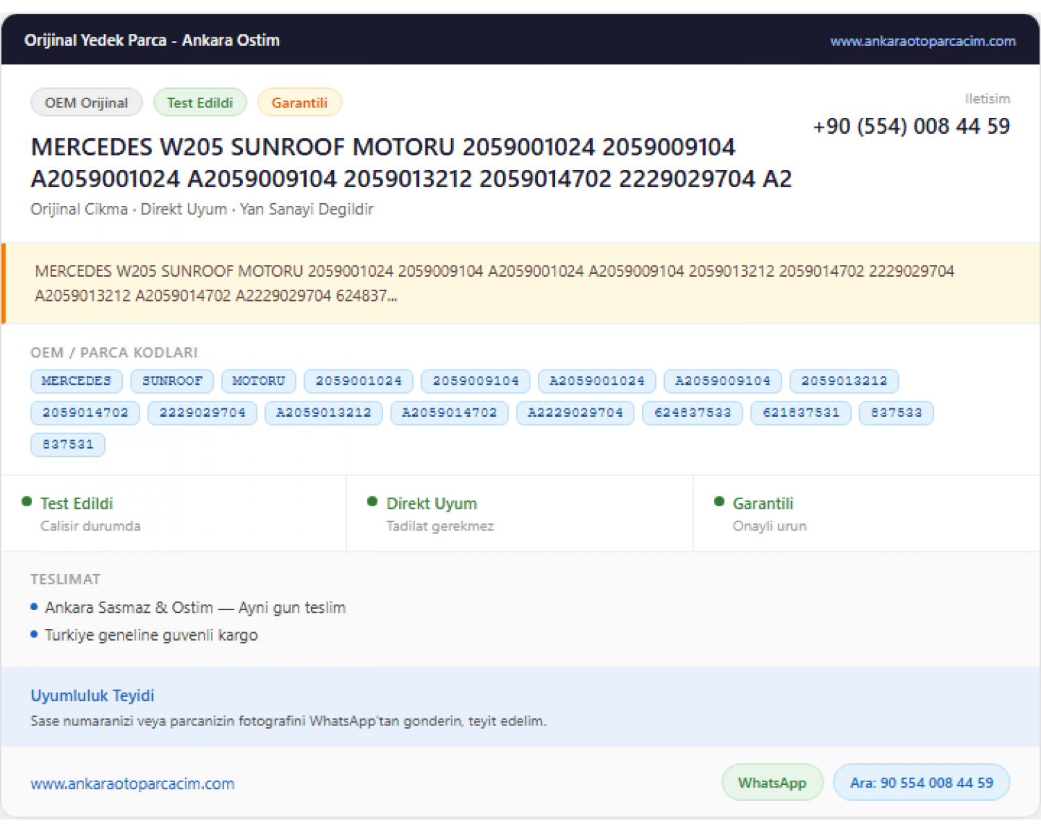The height and width of the screenshot is (832, 1041).
Task: Open the footer www.ankaraotoparcacim.com link
Action: [133, 783]
